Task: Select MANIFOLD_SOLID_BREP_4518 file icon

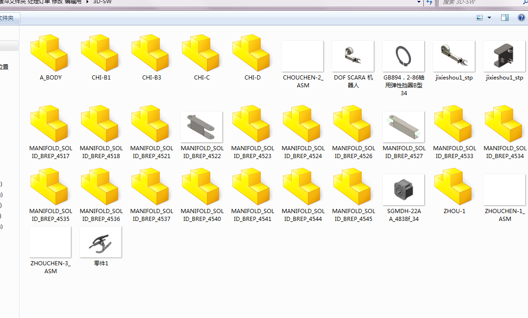Action: click(100, 123)
